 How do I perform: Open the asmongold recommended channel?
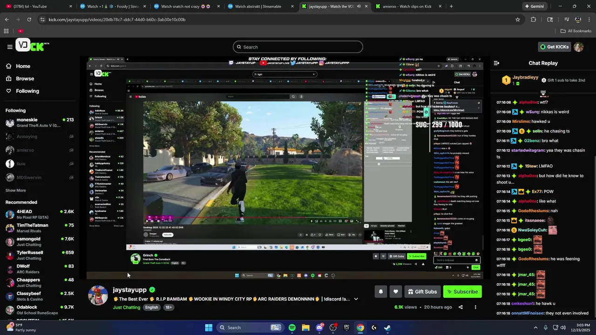pyautogui.click(x=40, y=241)
